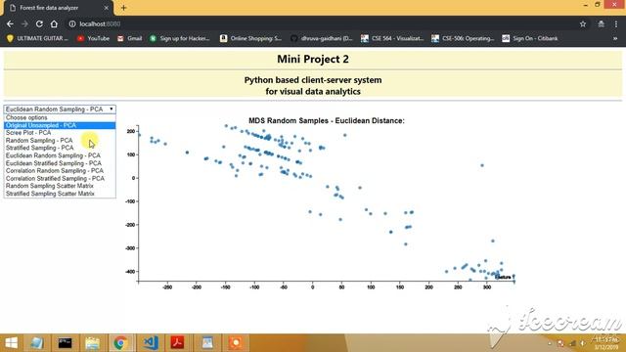Image resolution: width=626 pixels, height=352 pixels.
Task: Open the orange recorder taskbar icon
Action: pyautogui.click(x=236, y=343)
